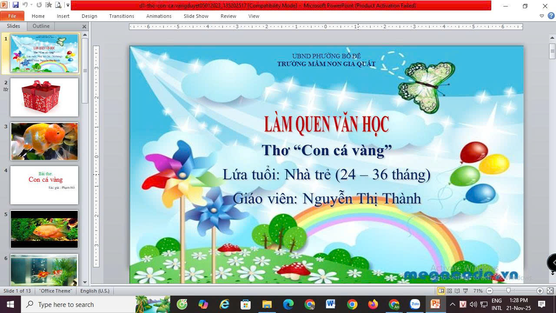Open the Transitions ribbon tab

(x=122, y=16)
